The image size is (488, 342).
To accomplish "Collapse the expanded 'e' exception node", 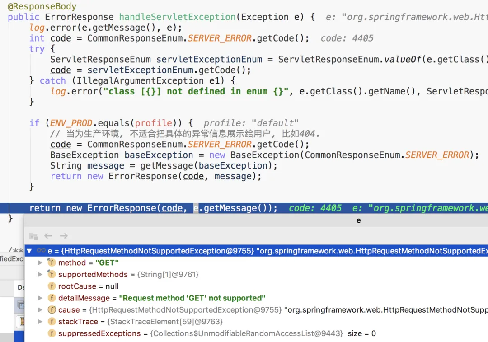I will point(29,251).
